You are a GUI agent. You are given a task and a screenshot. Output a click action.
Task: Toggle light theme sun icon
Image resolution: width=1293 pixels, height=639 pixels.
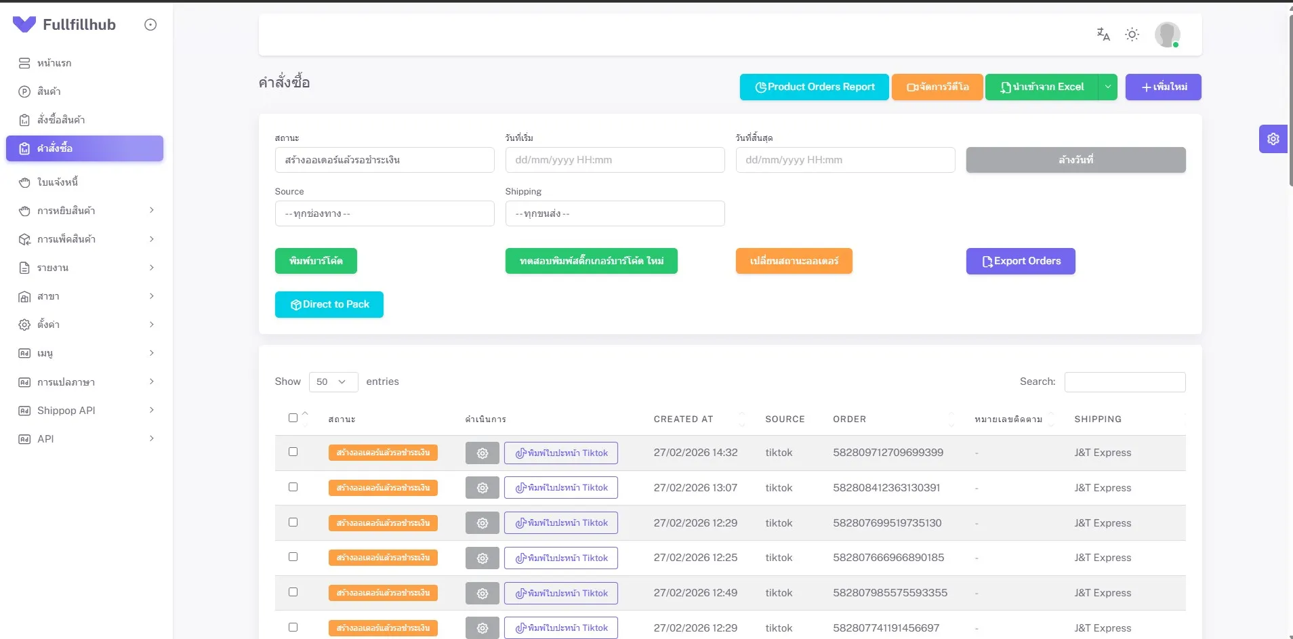tap(1132, 35)
